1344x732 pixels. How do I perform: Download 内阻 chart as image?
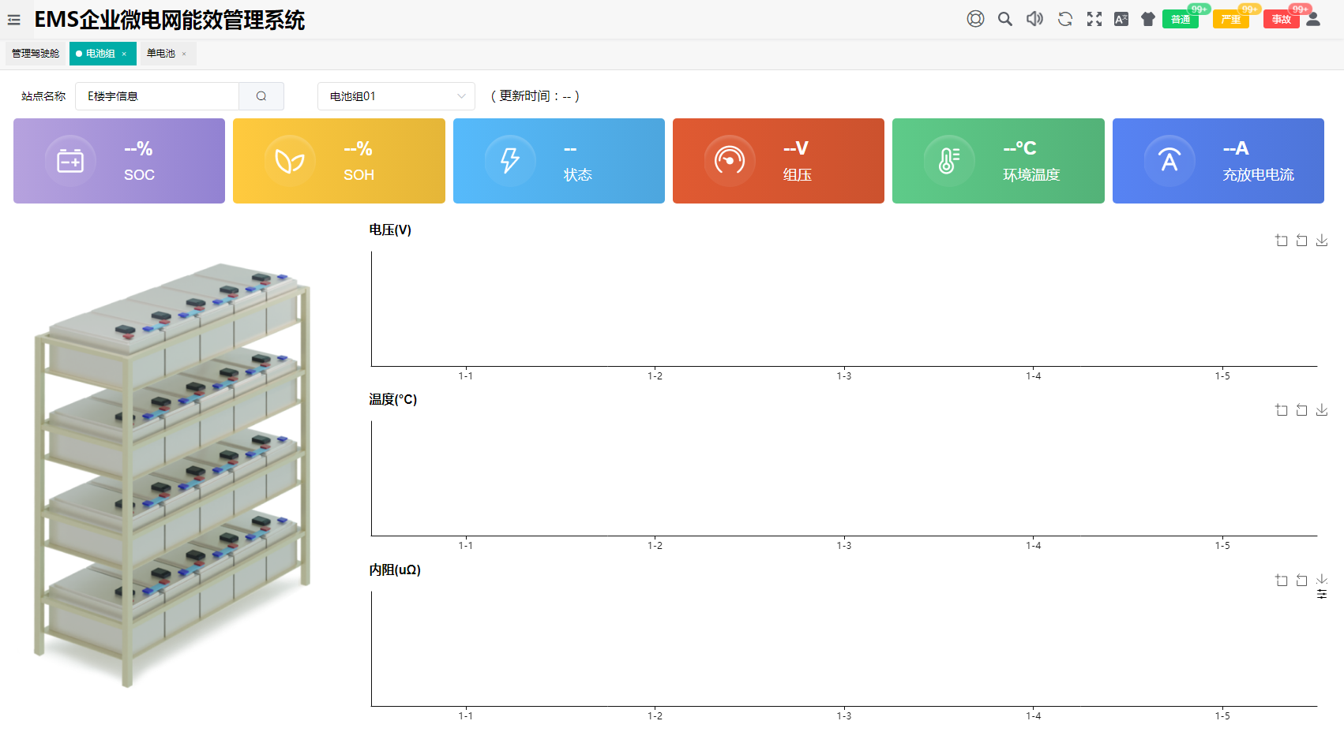1322,580
